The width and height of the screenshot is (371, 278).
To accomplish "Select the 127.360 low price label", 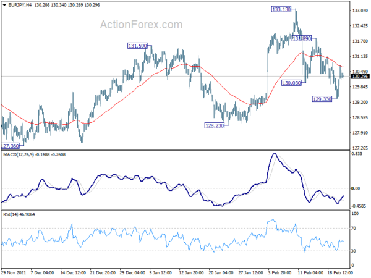I will 10,146.
